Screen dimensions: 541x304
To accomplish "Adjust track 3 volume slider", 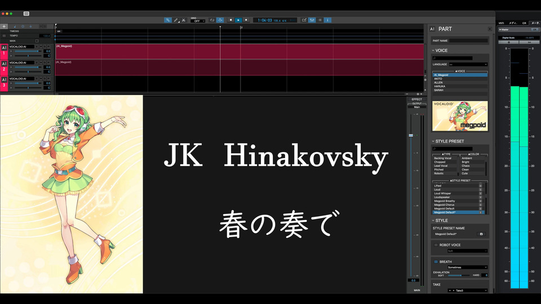I will 28,83.
